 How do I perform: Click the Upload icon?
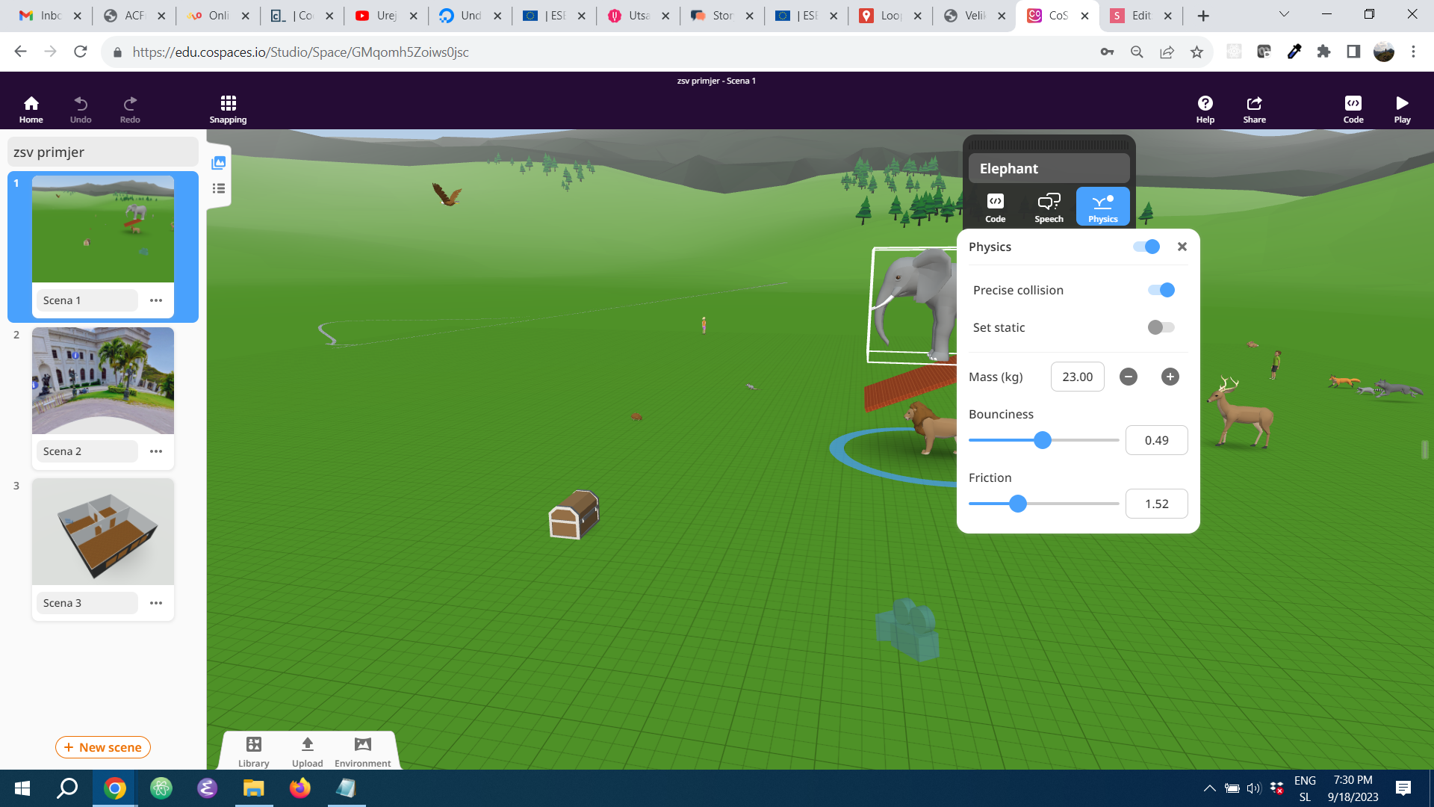pyautogui.click(x=307, y=751)
